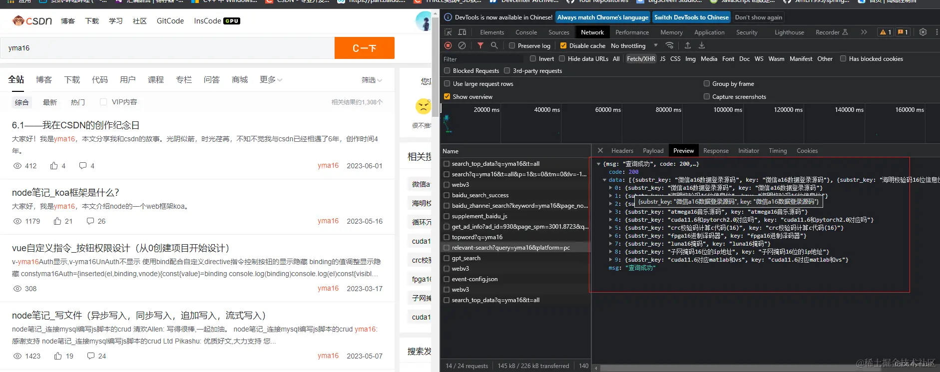Check Blocked Requests checkbox

tap(447, 70)
